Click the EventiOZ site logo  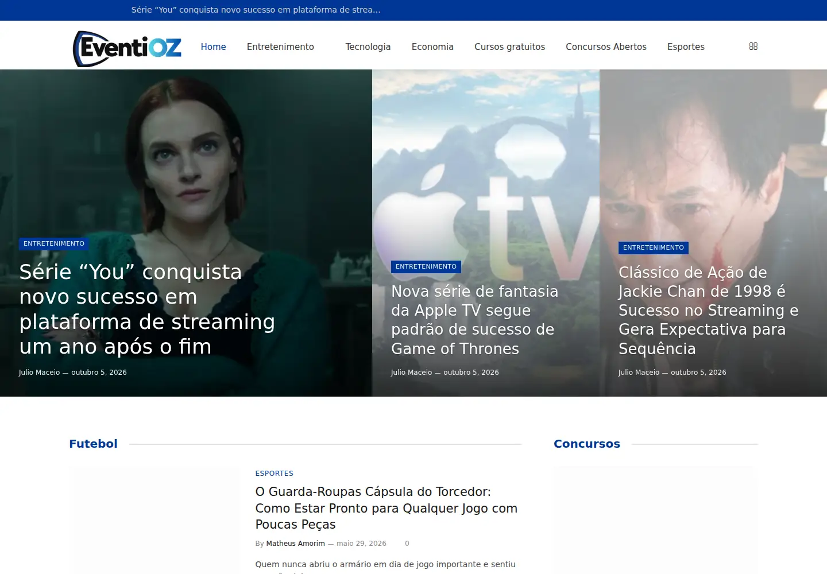(127, 48)
